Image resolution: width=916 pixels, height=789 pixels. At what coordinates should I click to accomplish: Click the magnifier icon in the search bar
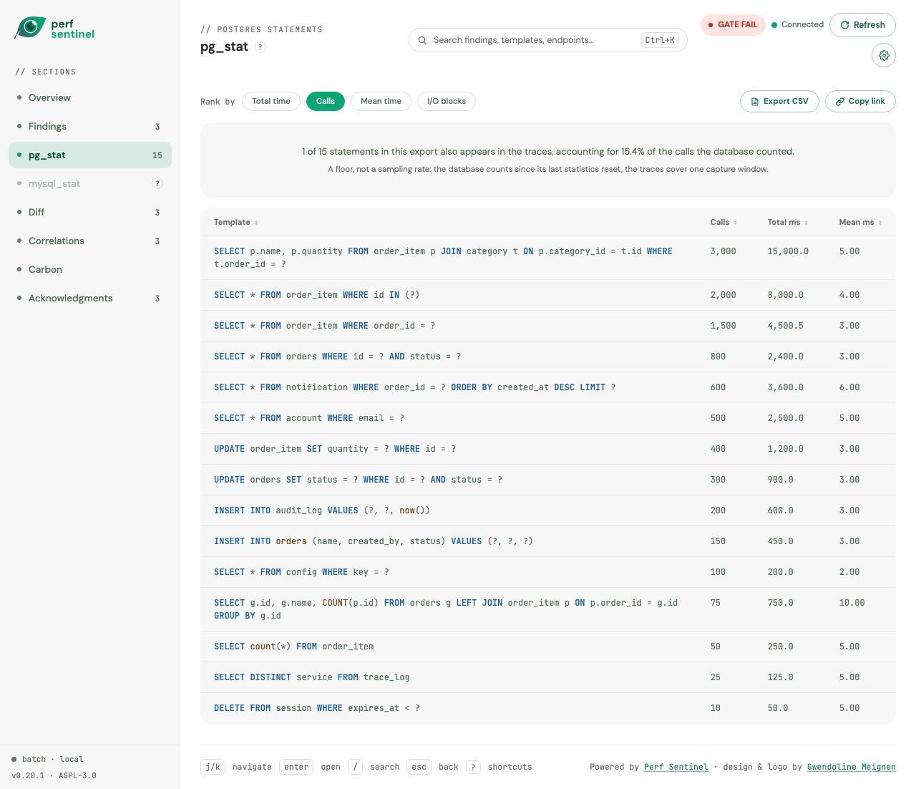(x=422, y=40)
